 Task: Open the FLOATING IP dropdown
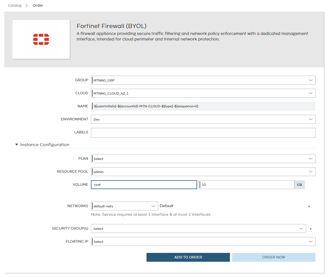203,242
